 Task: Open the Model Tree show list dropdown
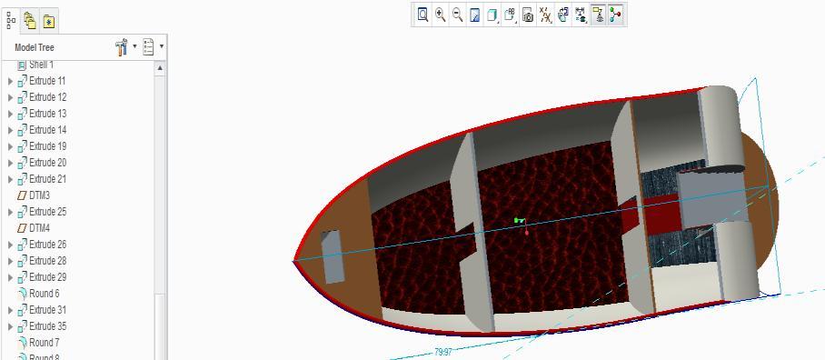[x=153, y=47]
